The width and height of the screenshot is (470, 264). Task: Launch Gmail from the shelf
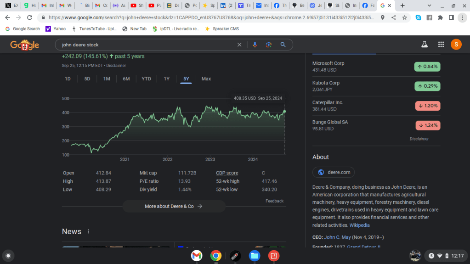coord(197,255)
